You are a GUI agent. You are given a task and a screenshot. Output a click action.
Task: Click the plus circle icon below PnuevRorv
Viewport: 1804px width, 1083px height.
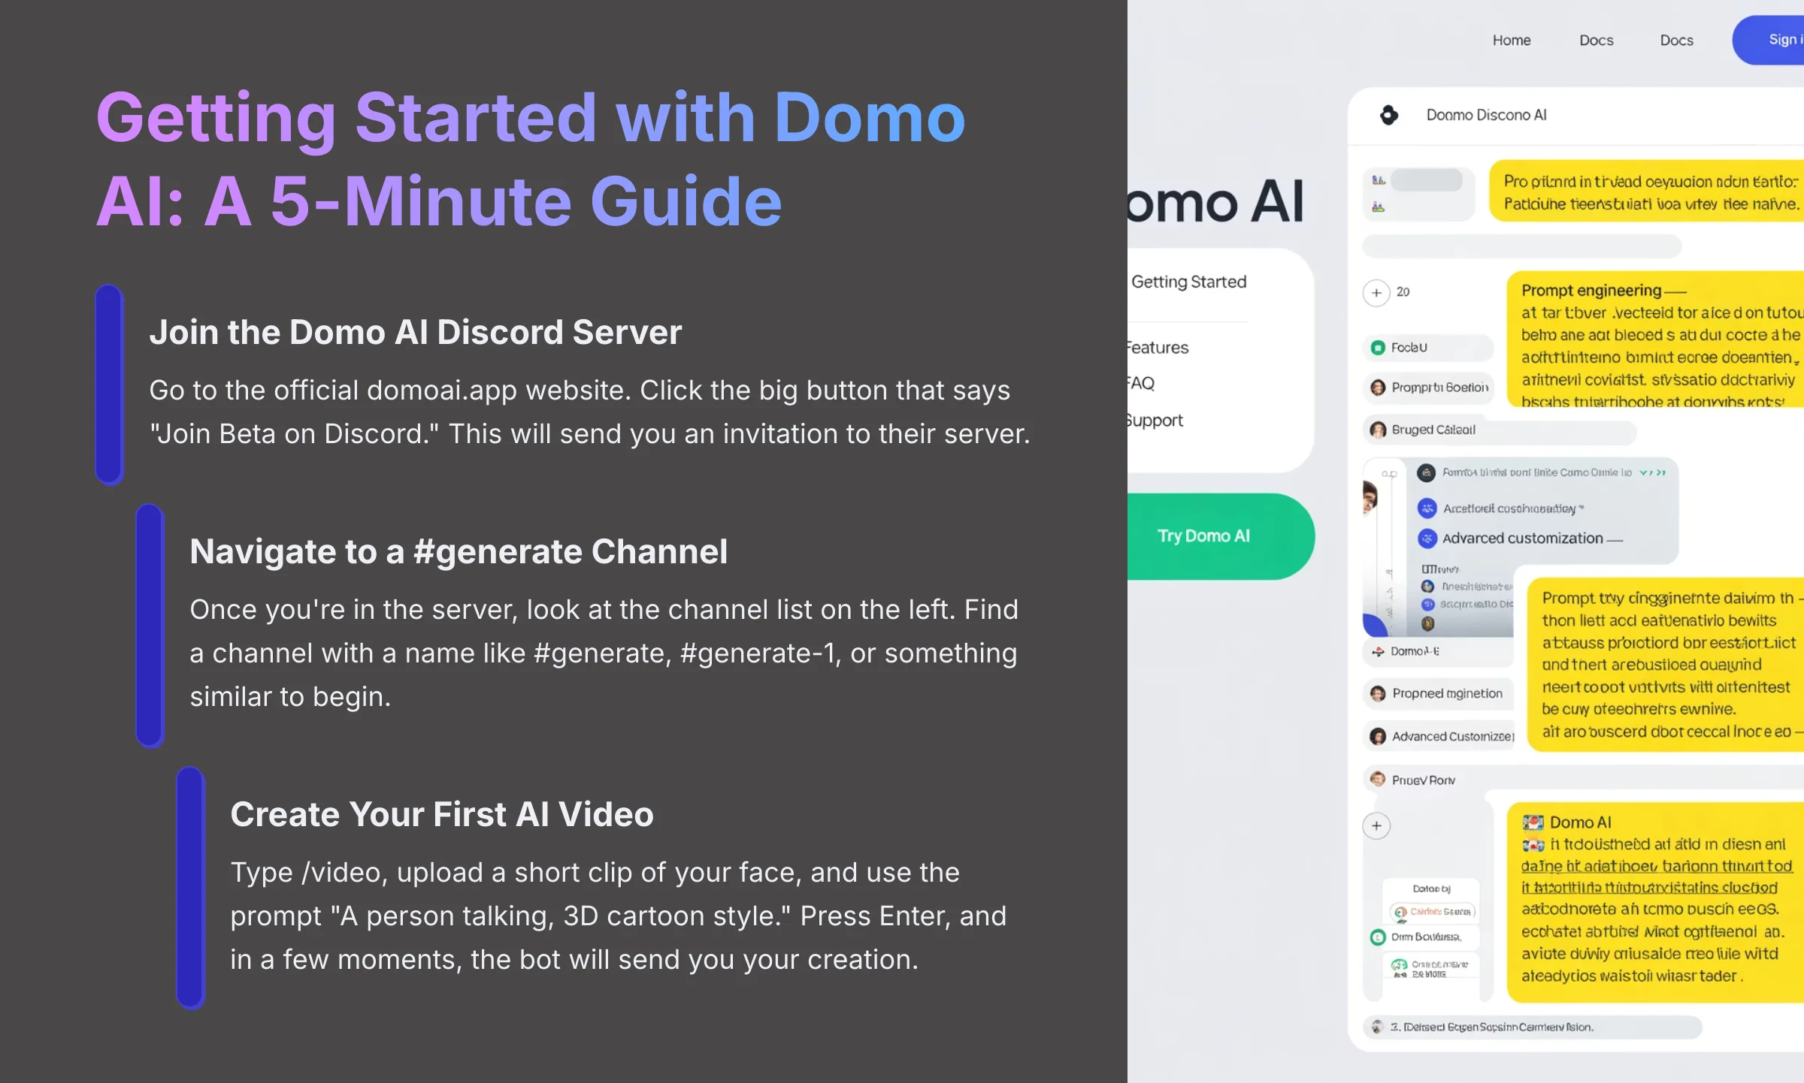pos(1376,825)
